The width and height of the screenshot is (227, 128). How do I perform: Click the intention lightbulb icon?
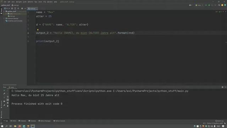tap(38, 30)
